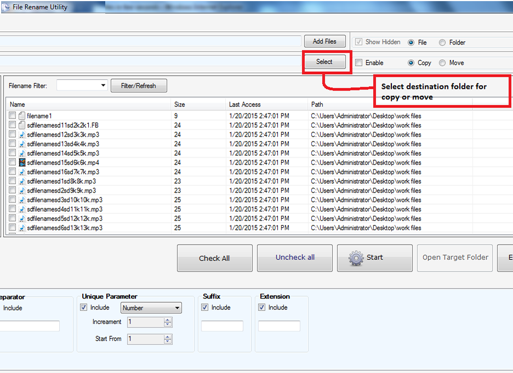Click the Start button with gear

point(374,258)
